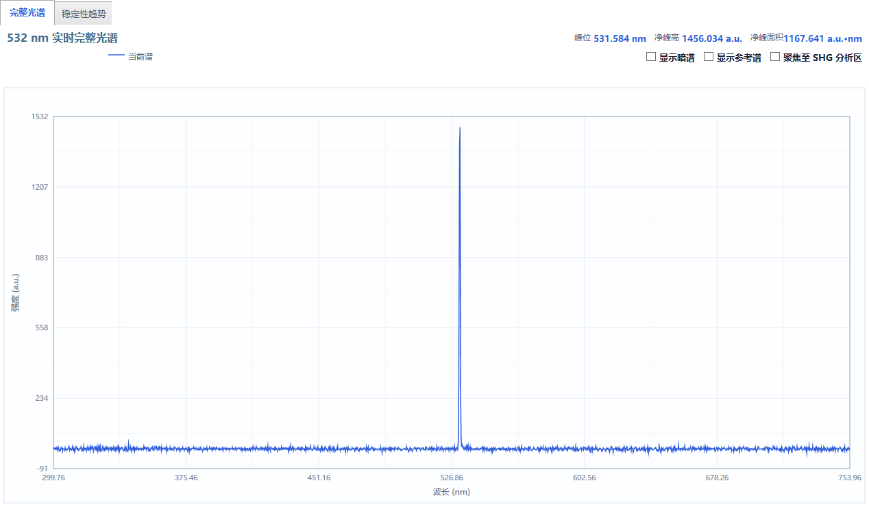Click the y-axis label 强度 (a.u.)
Image resolution: width=869 pixels, height=507 pixels.
[15, 293]
